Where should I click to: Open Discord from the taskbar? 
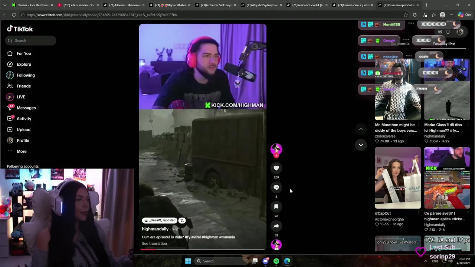click(x=265, y=261)
